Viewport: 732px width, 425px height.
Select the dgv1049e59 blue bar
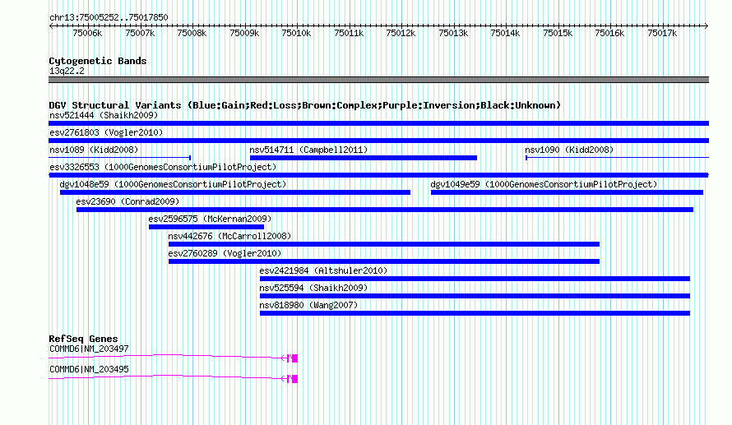(x=567, y=192)
